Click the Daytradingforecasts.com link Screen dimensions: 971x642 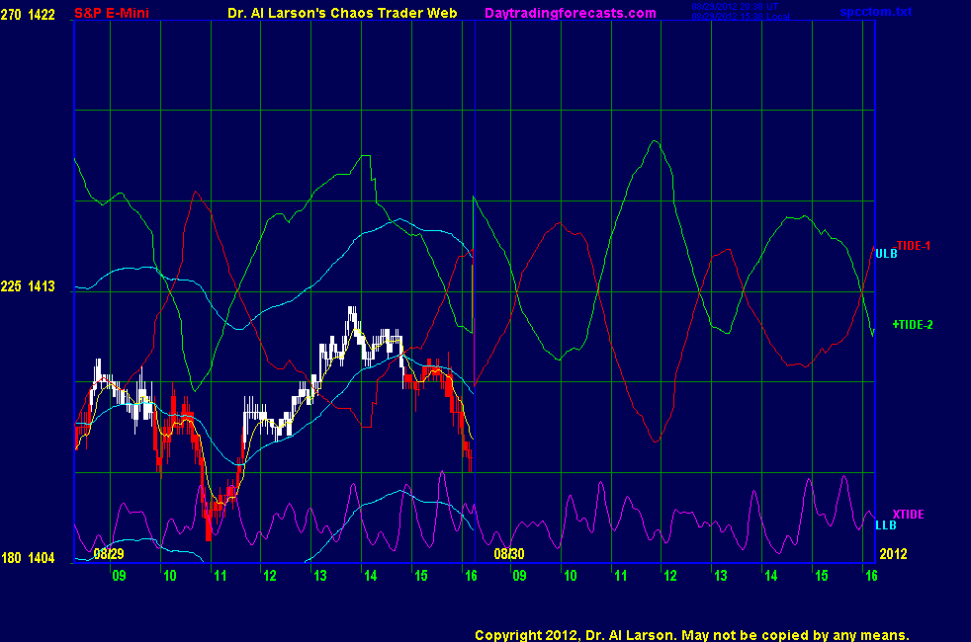[571, 13]
